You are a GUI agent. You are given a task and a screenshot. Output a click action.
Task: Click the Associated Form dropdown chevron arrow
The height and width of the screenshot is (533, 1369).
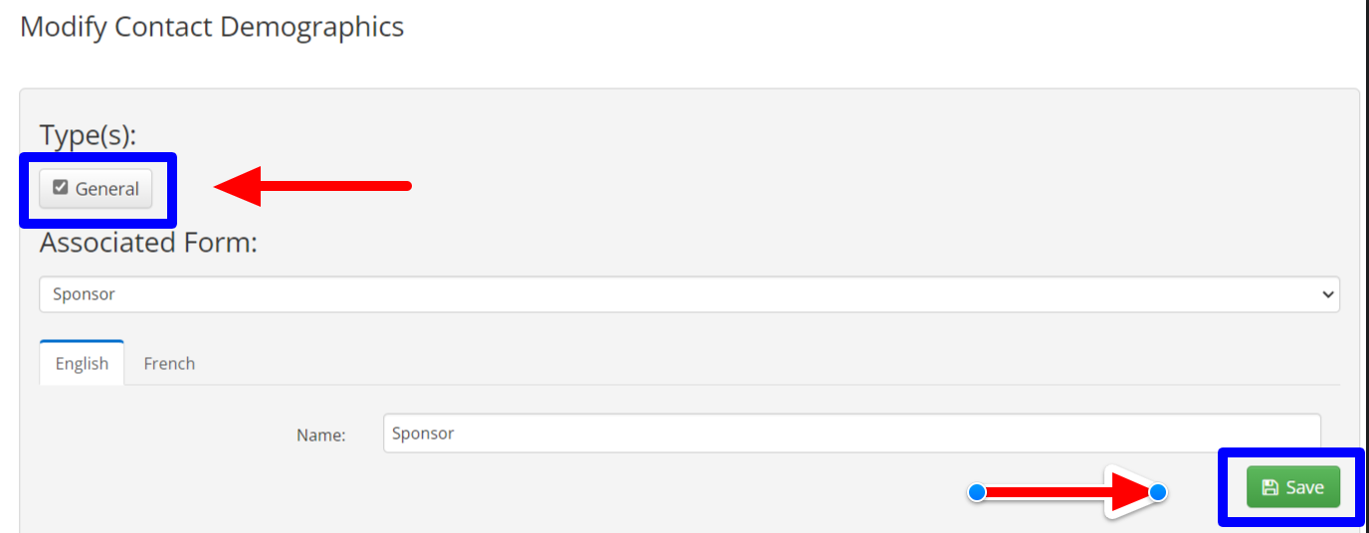click(x=1326, y=294)
